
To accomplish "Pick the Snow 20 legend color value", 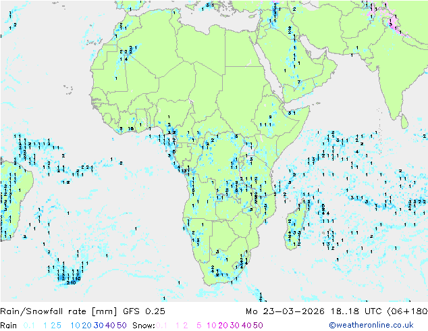I will click(223, 326).
